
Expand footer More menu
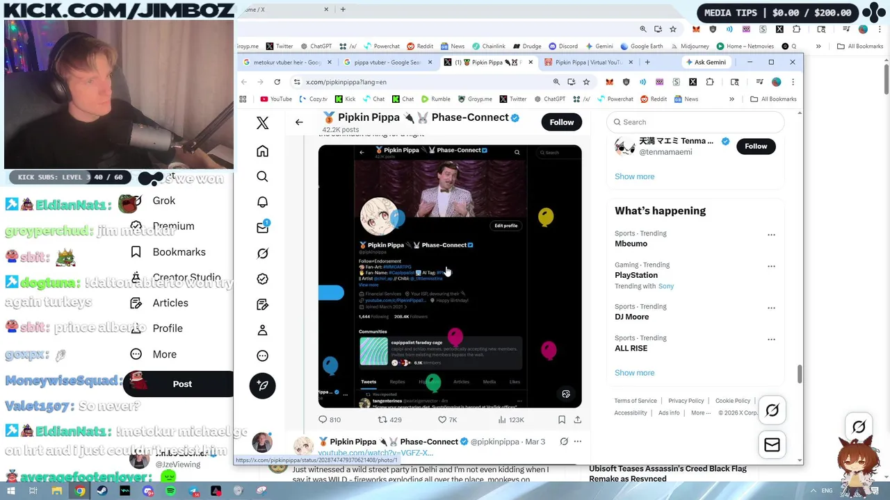[701, 413]
